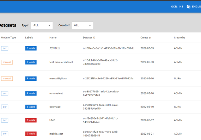Image resolution: width=201 pixels, height=140 pixels.
Task: Open the test manual dataset entry
Action: click(61, 62)
